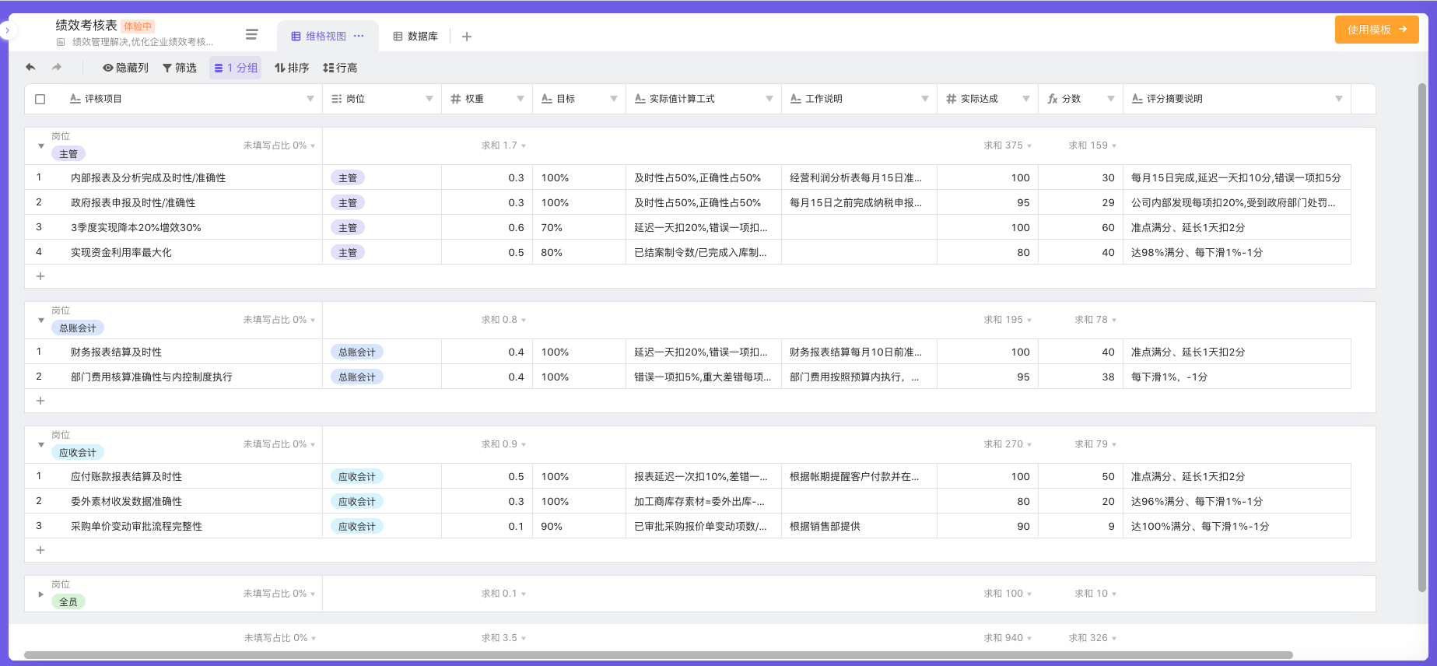Collapse the 主管 group

click(x=40, y=145)
